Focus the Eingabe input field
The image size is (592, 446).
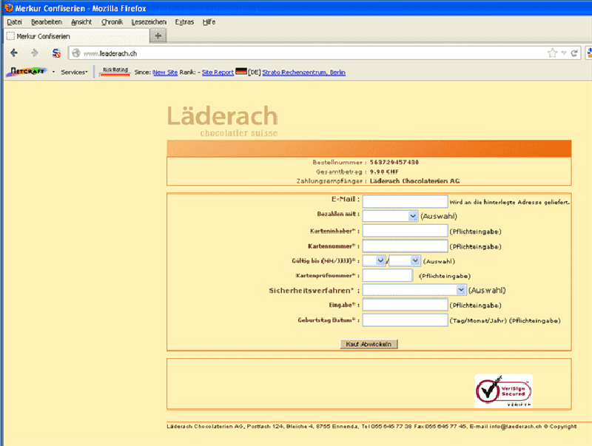click(x=405, y=305)
